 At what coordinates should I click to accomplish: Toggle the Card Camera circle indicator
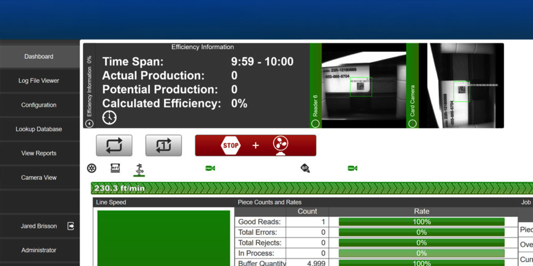(412, 124)
